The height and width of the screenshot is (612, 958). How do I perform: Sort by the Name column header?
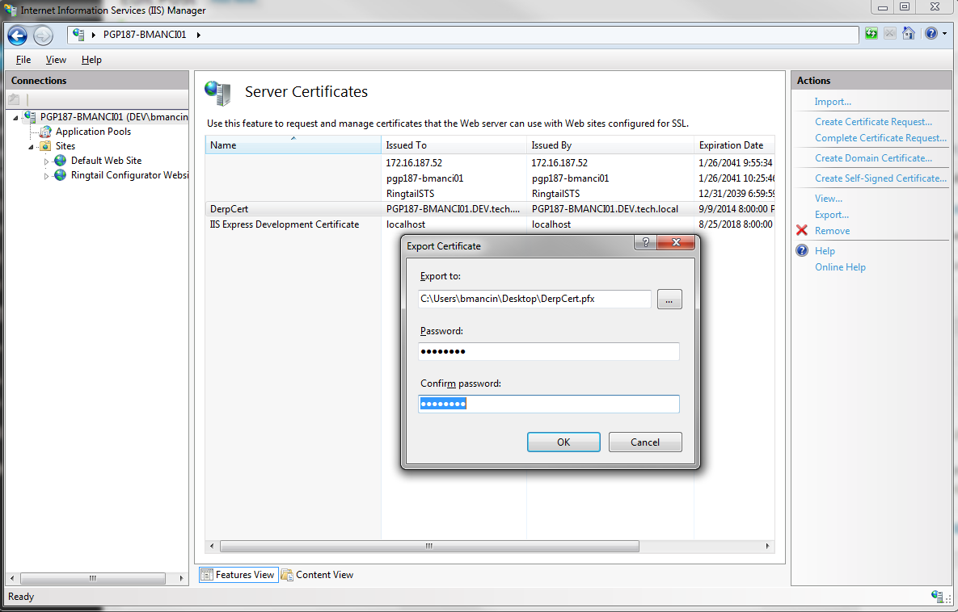[293, 145]
